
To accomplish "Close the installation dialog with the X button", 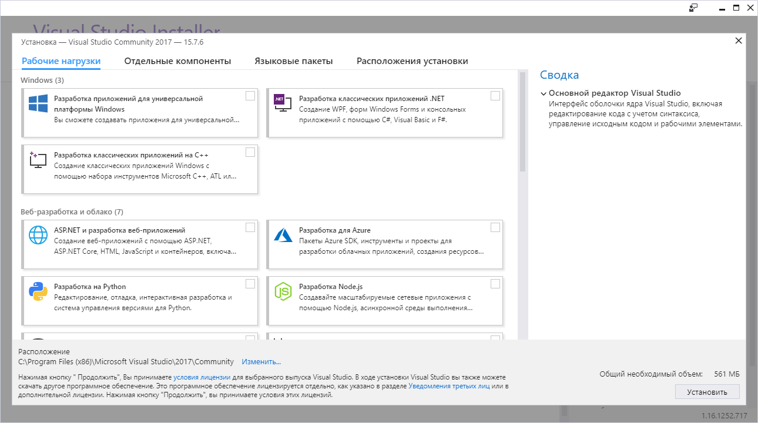I will 739,41.
